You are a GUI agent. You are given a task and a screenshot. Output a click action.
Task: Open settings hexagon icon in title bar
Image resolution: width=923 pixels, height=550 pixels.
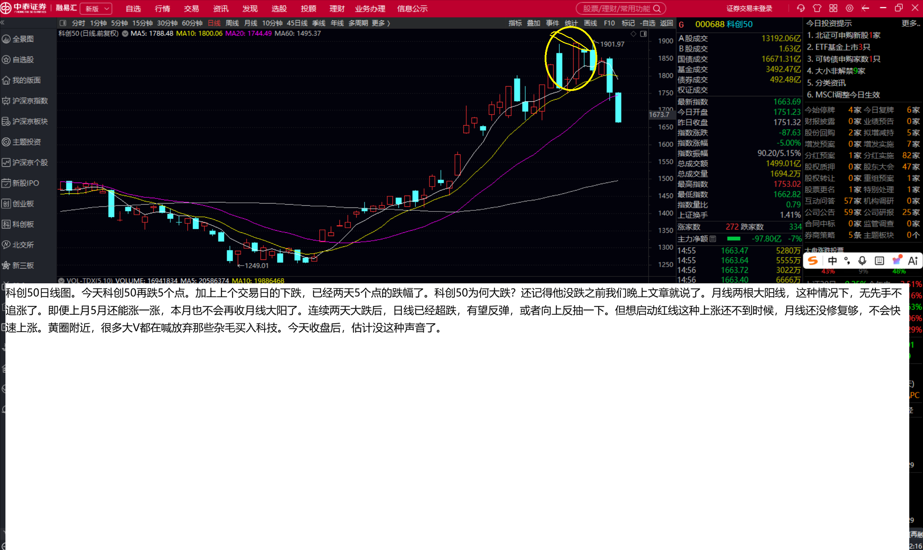tap(850, 8)
